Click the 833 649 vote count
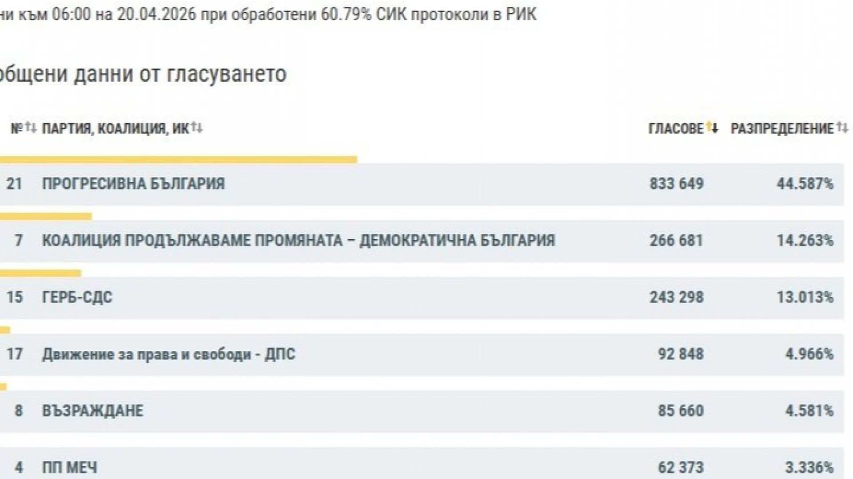Image resolution: width=853 pixels, height=479 pixels. click(676, 184)
